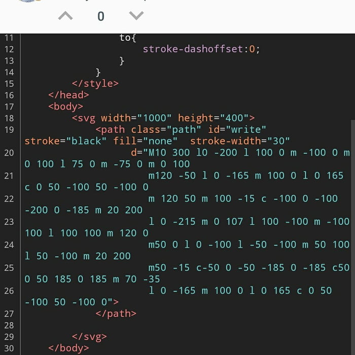Screen dimensions: 355x355
Task: Click the downvote arrow
Action: (136, 16)
